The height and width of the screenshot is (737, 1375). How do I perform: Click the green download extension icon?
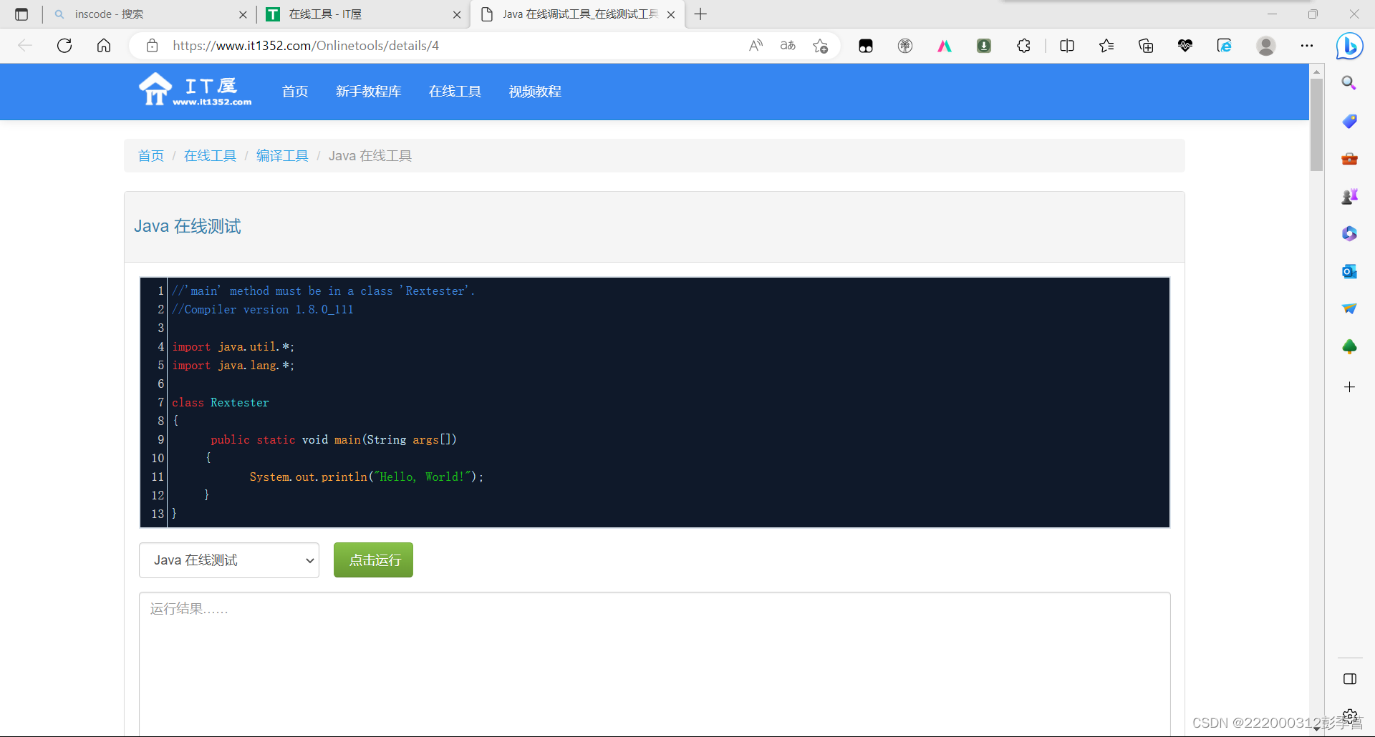[984, 46]
